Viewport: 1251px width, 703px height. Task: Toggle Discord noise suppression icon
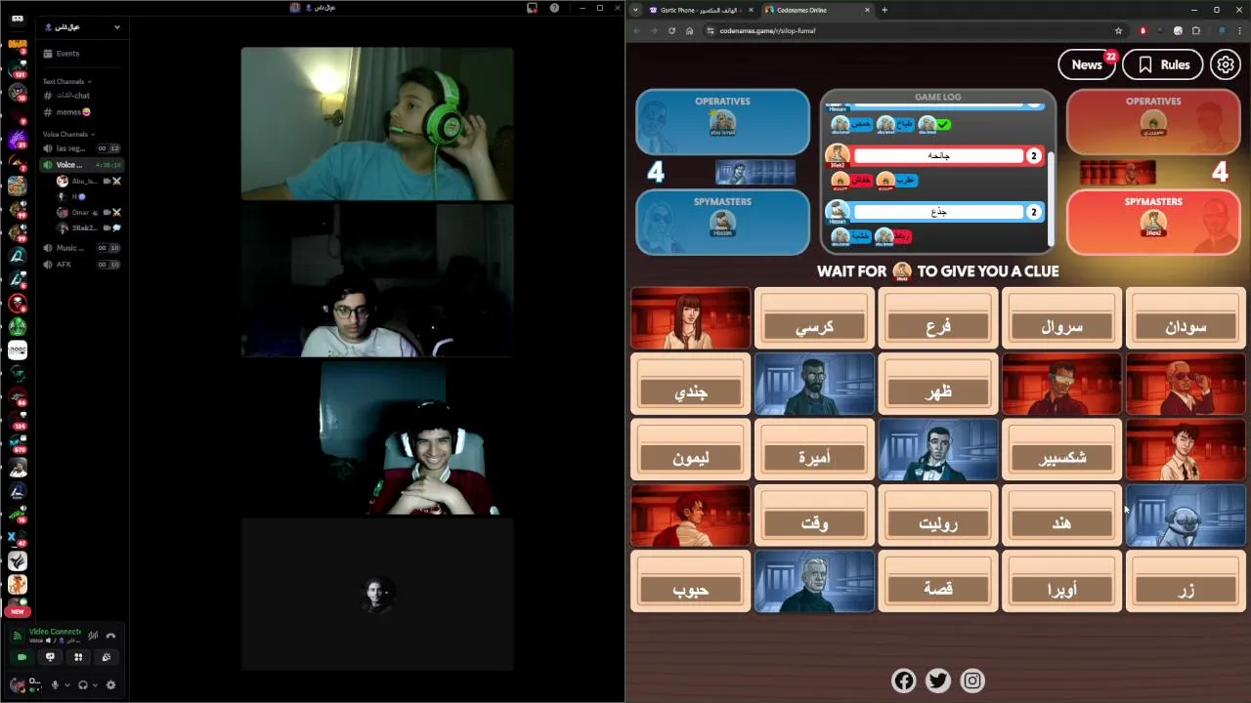point(94,636)
